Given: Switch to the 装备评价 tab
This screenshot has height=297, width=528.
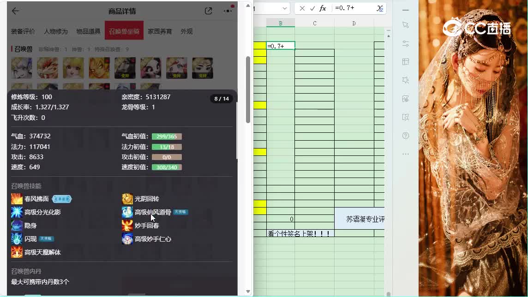Looking at the screenshot, I should pos(23,31).
